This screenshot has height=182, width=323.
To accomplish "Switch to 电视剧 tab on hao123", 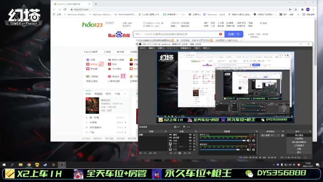I will pos(98,94).
